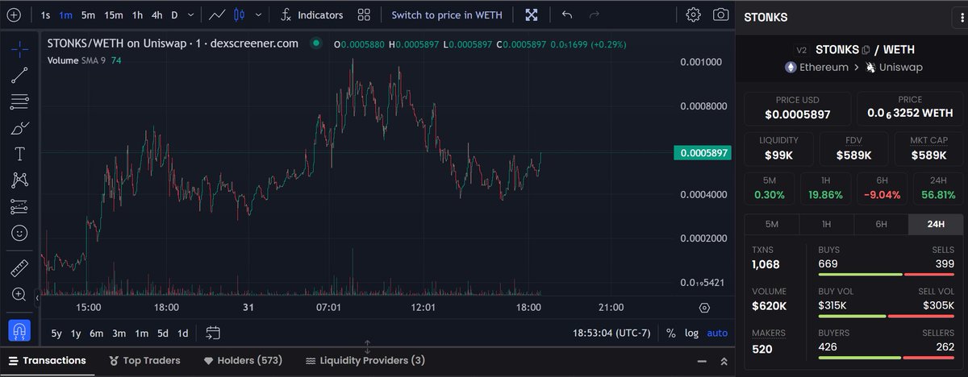Image resolution: width=968 pixels, height=377 pixels.
Task: Select the trend line drawing tool
Action: point(20,76)
